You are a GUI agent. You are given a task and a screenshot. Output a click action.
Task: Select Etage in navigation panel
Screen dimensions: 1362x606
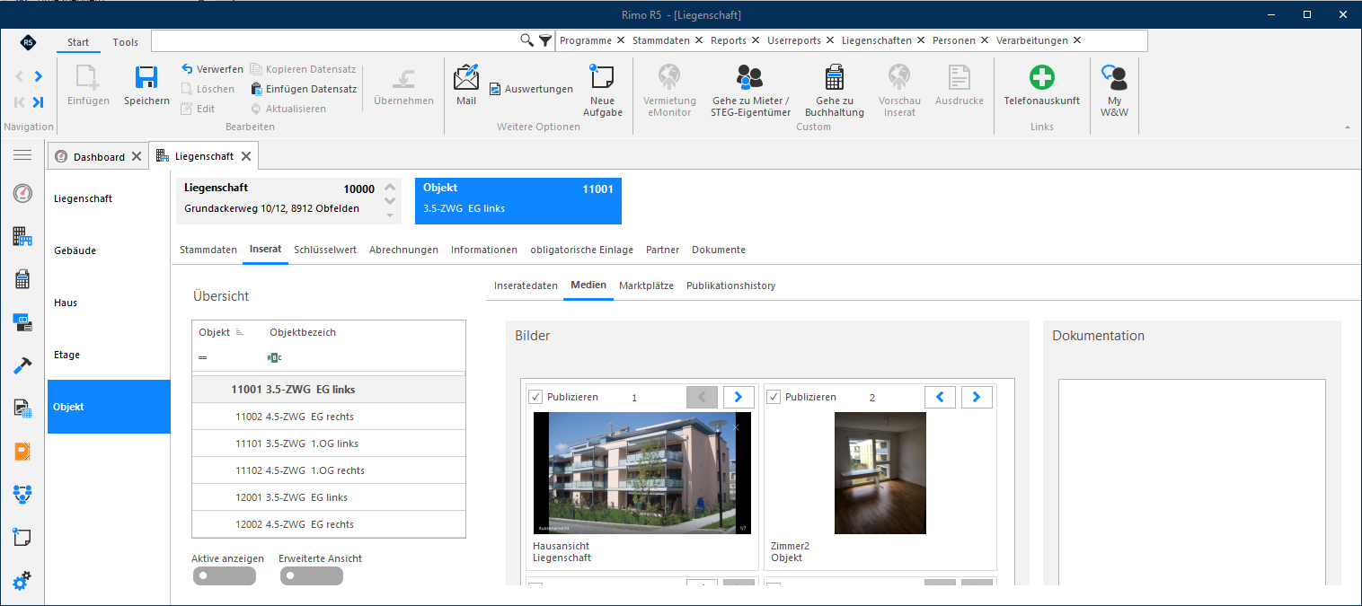(x=109, y=355)
